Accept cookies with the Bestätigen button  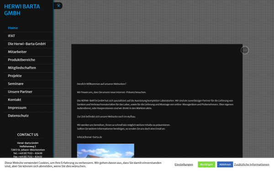206,164
